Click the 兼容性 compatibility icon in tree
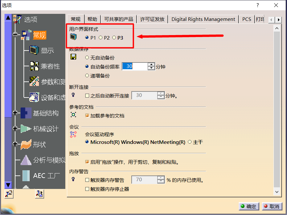Viewport: 287px width, 215px height. point(34,66)
